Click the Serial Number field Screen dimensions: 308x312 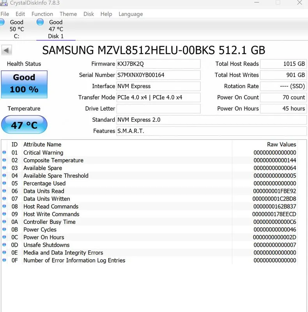[158, 75]
